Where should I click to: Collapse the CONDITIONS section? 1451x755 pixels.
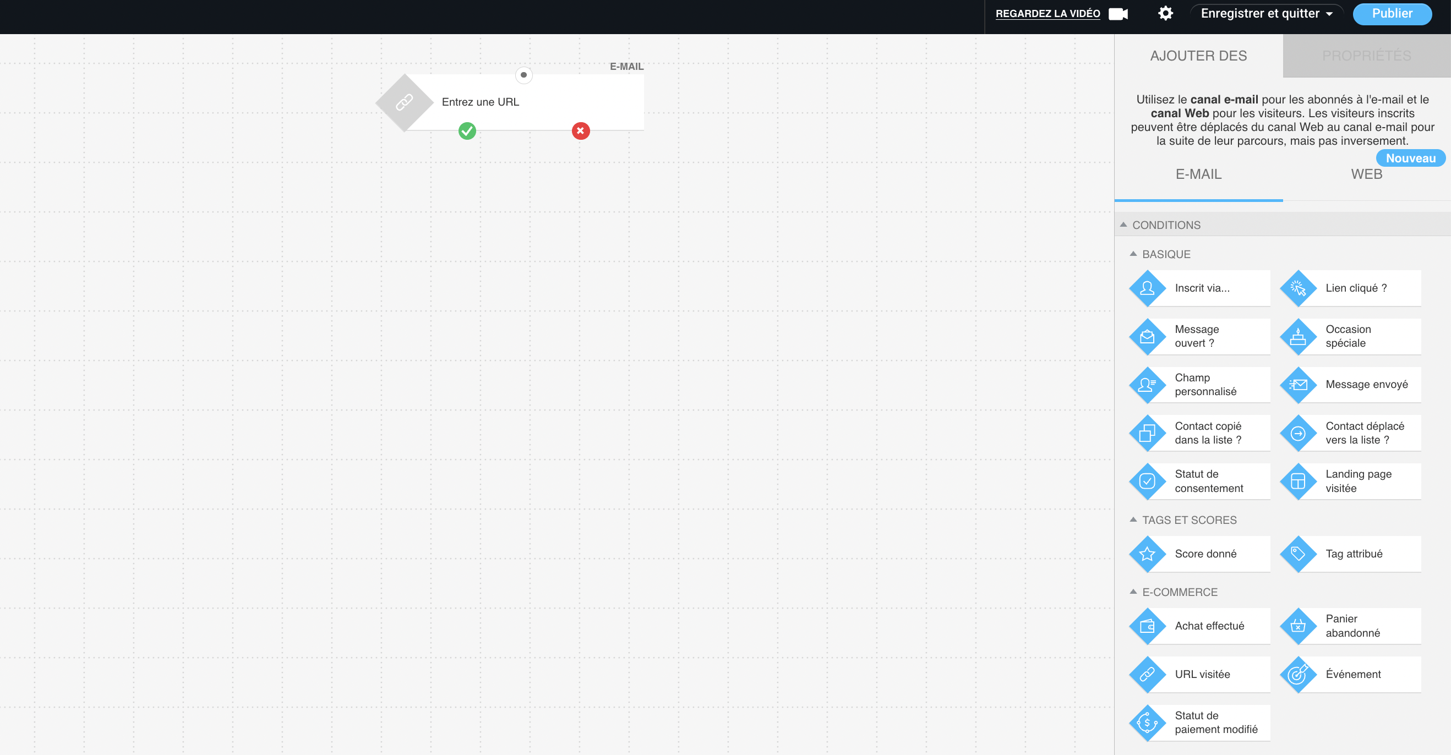(x=1125, y=224)
